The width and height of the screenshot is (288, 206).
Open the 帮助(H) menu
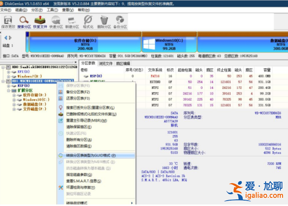coord(84,10)
